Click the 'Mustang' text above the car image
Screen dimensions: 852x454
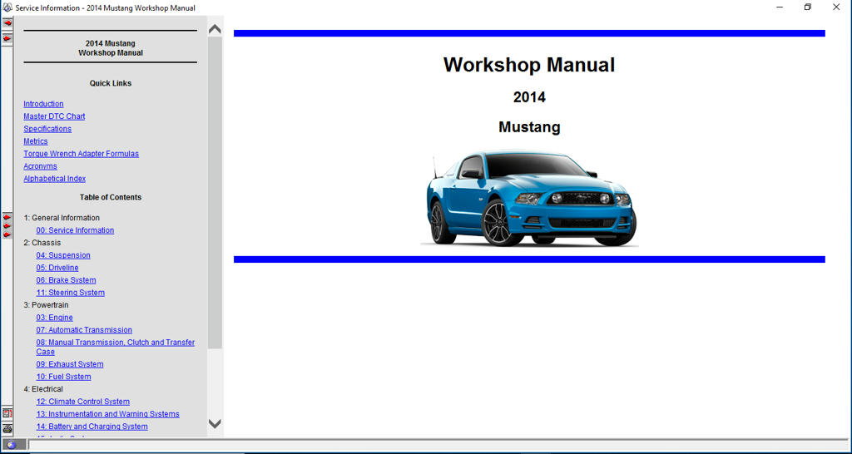tap(529, 127)
